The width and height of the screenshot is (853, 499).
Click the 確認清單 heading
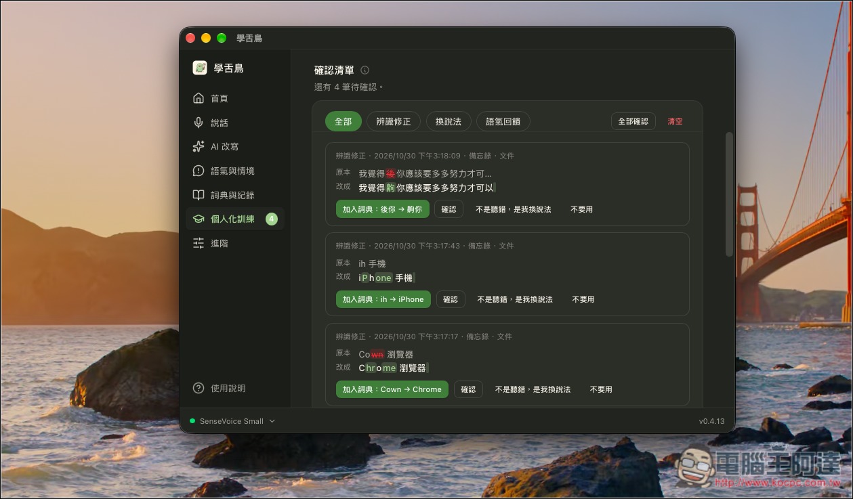click(x=334, y=70)
